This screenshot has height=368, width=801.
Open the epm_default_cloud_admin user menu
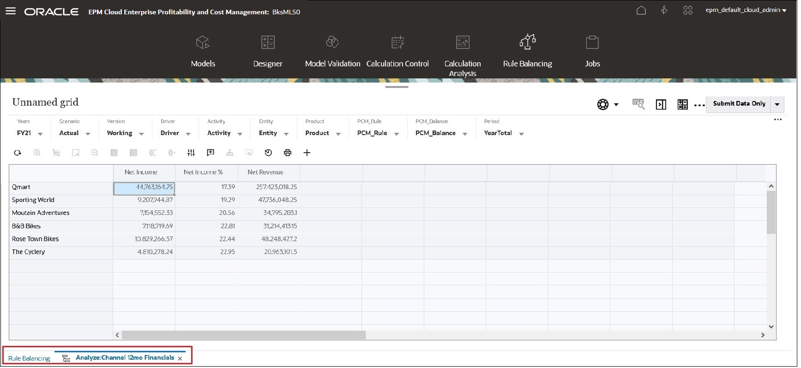745,10
